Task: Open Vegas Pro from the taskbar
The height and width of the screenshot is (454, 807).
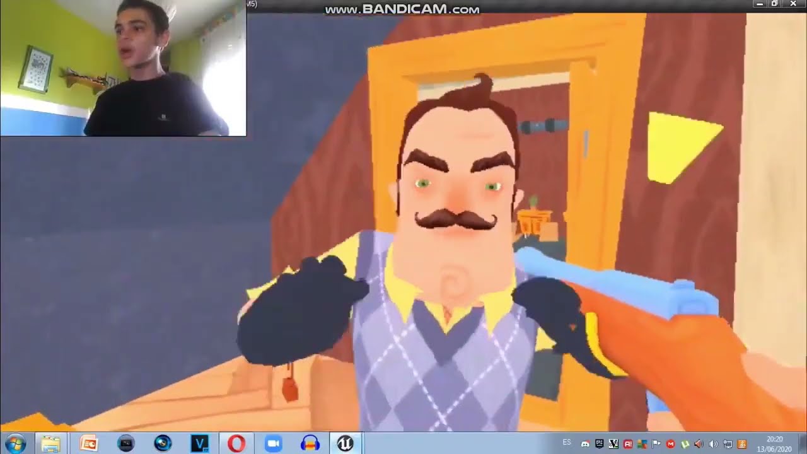Action: [200, 443]
